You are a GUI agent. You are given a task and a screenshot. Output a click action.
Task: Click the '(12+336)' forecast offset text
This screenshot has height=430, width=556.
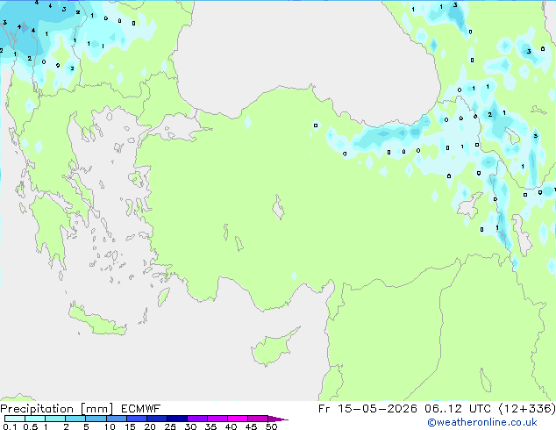coord(527,409)
